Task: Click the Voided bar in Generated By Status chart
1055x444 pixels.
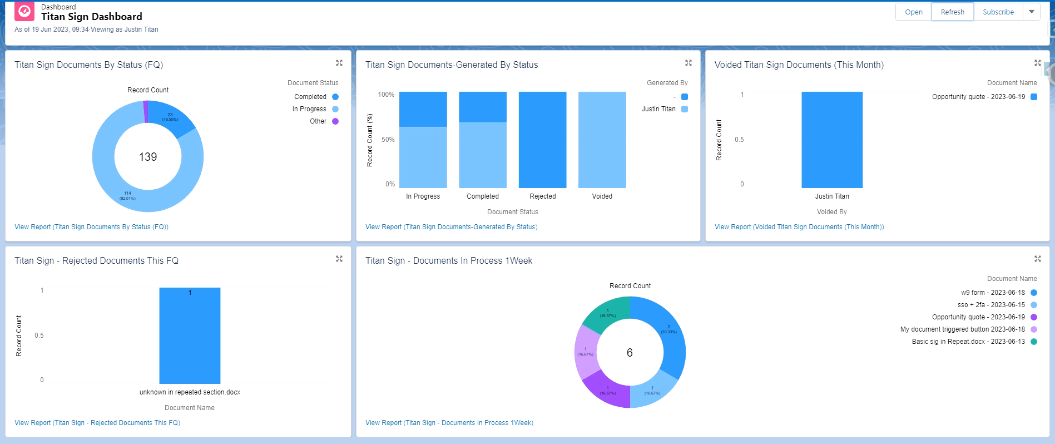Action: click(602, 140)
